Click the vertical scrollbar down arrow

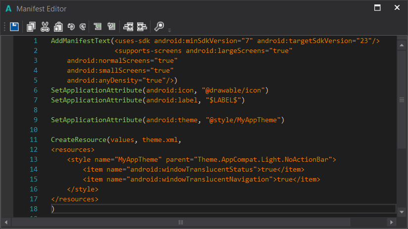[402, 212]
